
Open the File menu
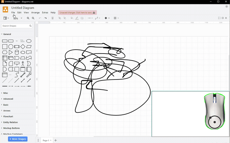coord(13,13)
